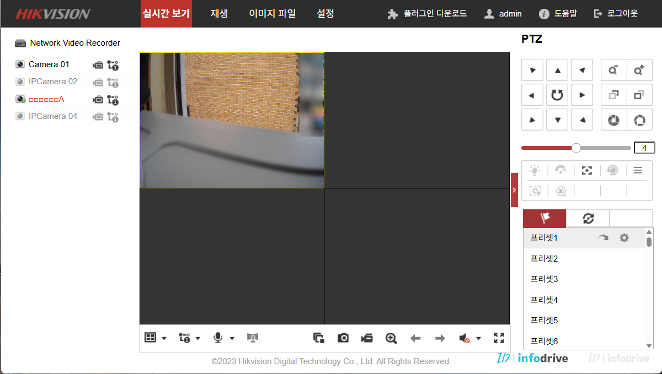Call preset 프리셋1 with arrow icon
The height and width of the screenshot is (374, 662).
point(604,238)
